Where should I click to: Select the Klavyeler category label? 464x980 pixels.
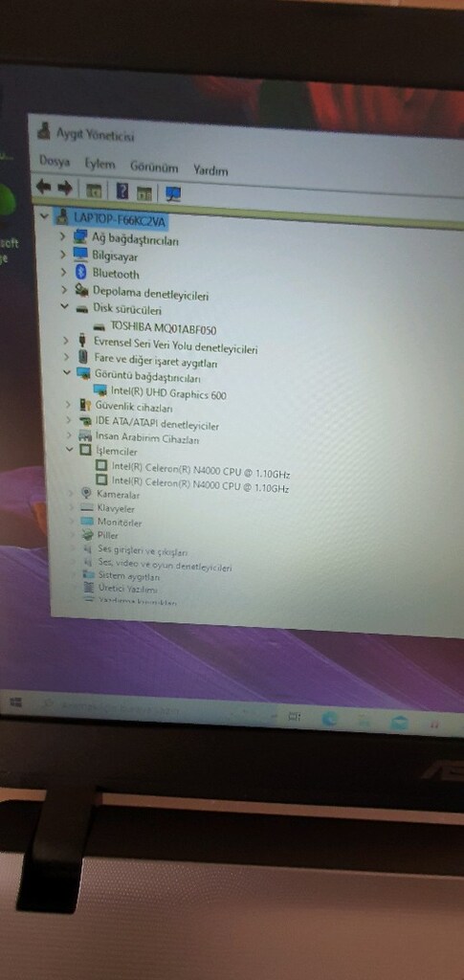116,508
